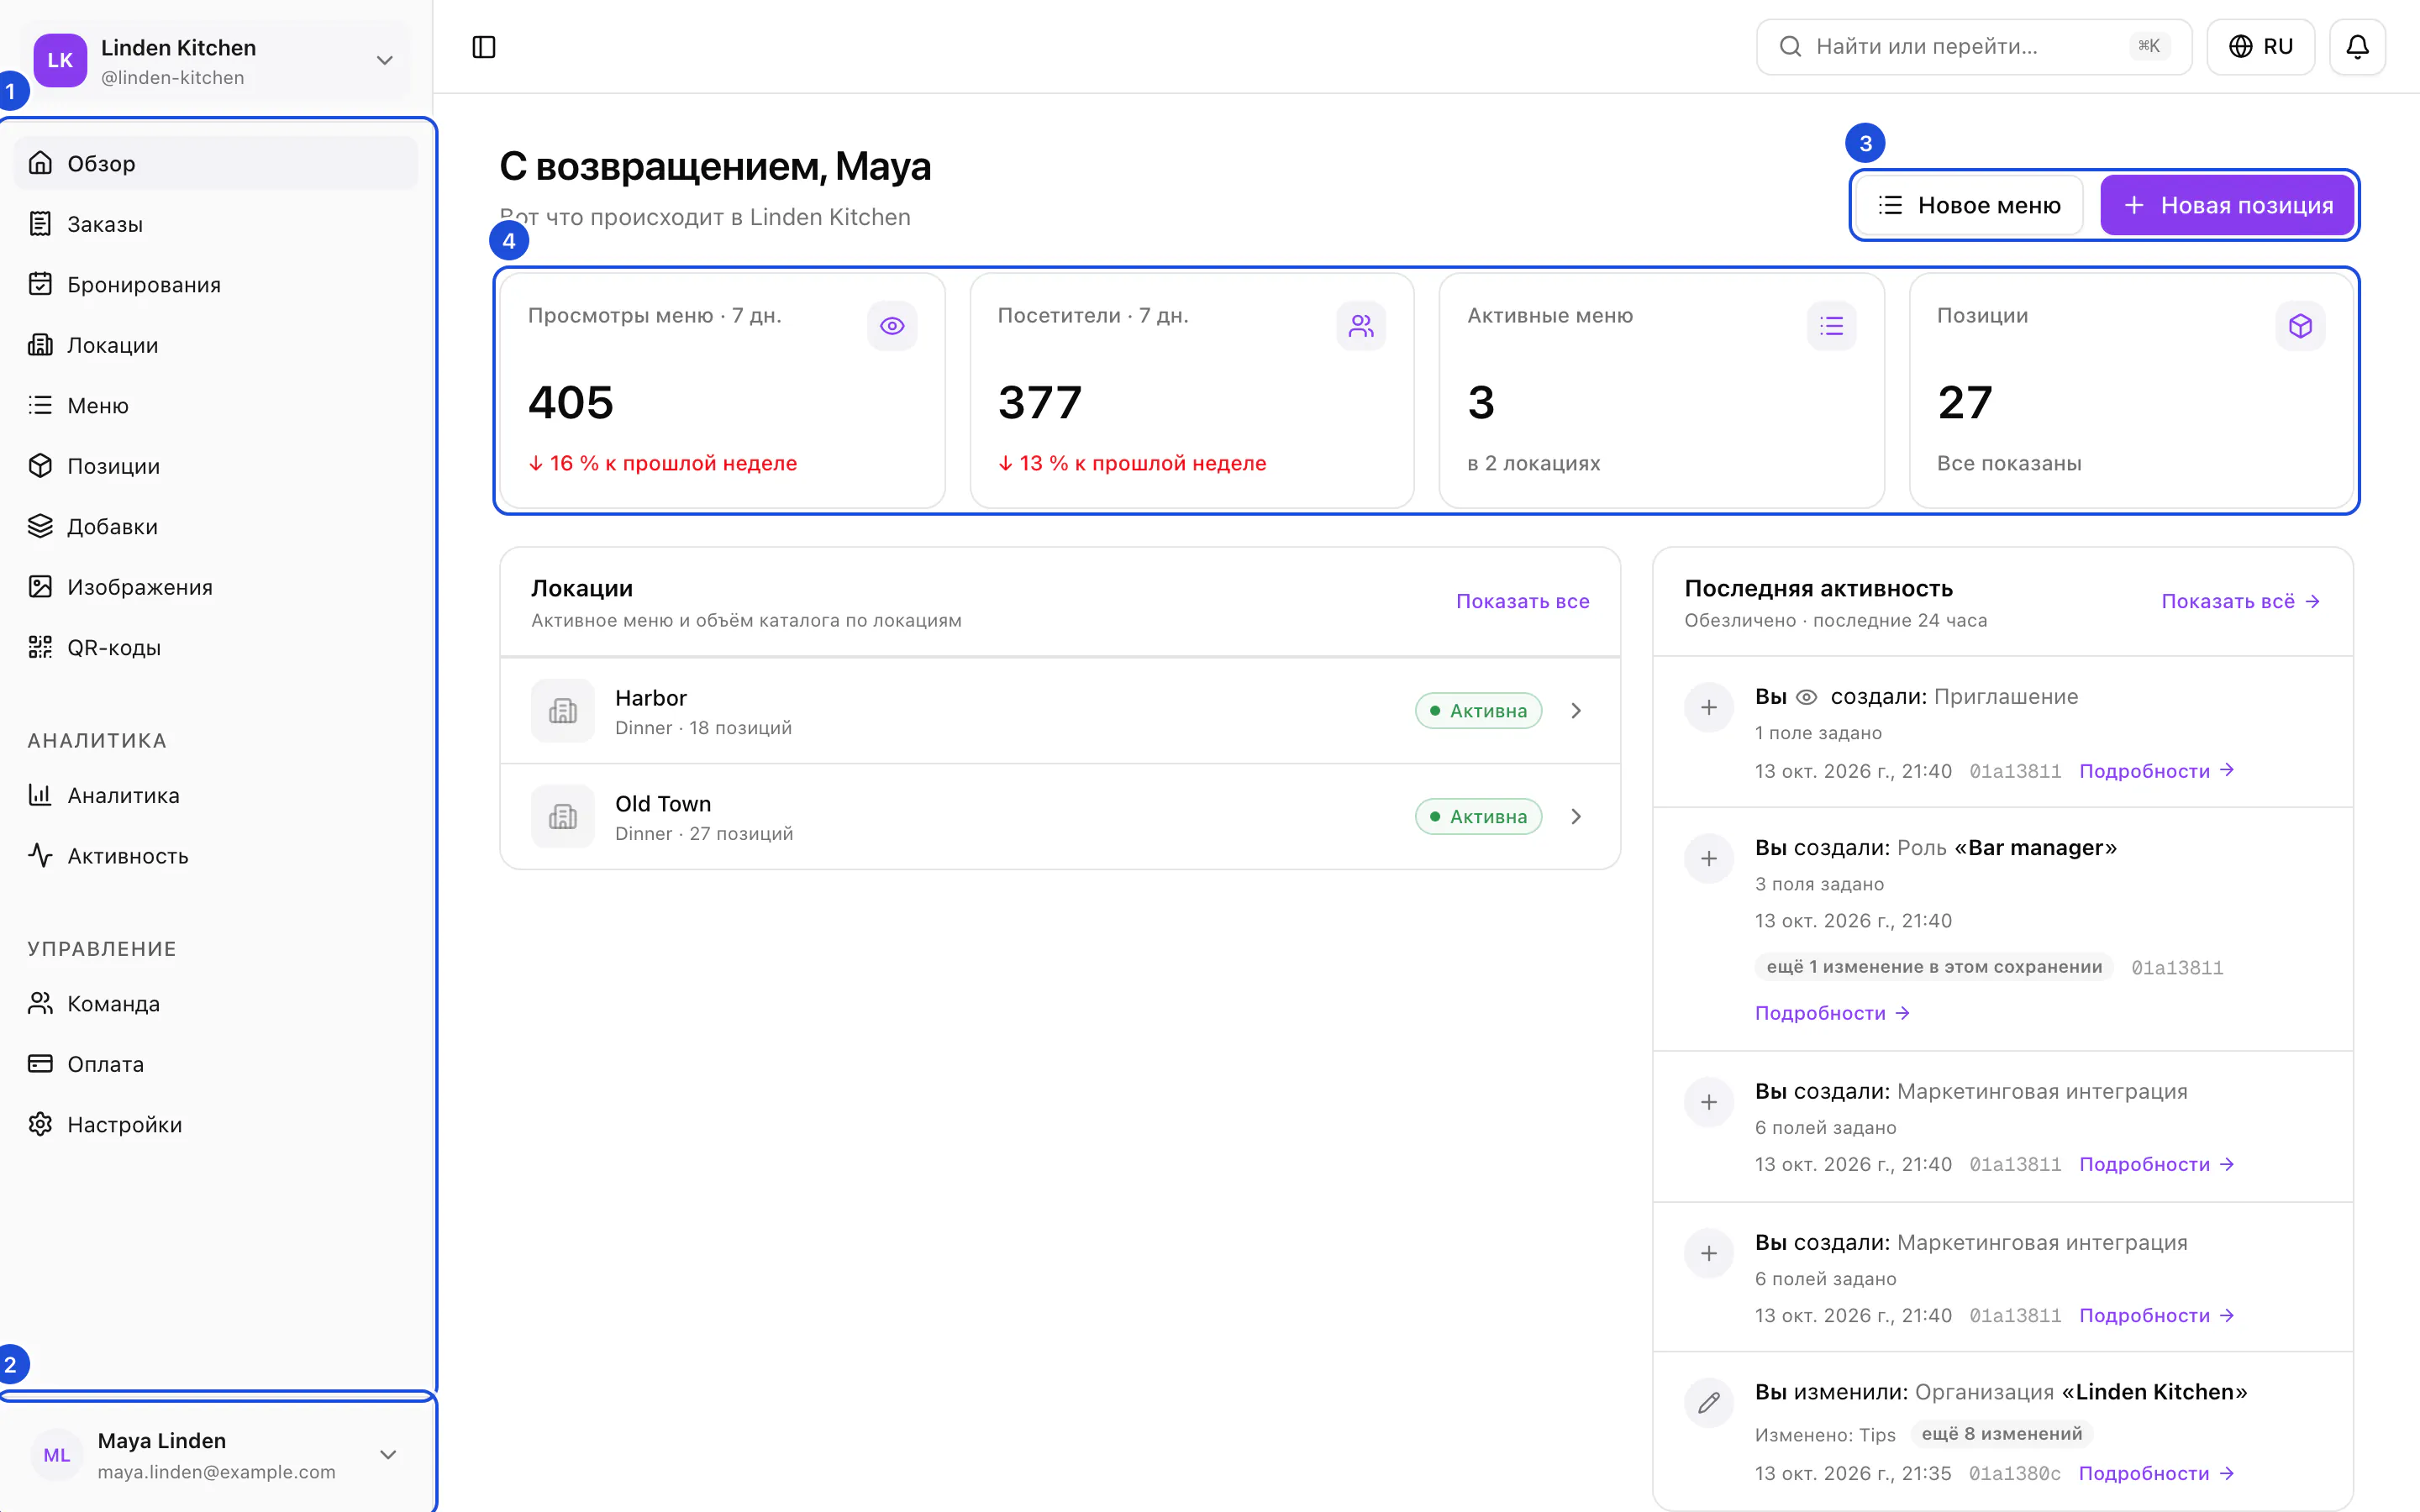Open Локации in the sidebar

click(x=216, y=345)
